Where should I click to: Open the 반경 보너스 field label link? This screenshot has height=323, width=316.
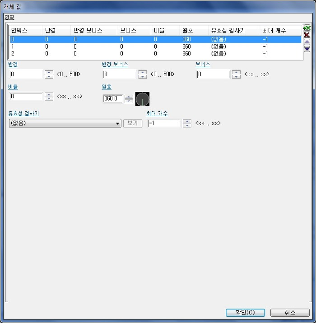click(115, 64)
